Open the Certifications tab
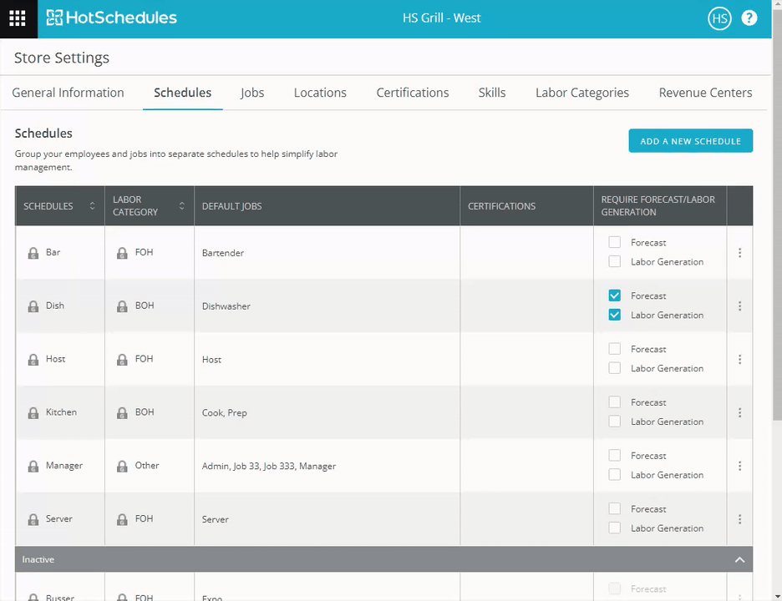782x601 pixels. click(412, 93)
